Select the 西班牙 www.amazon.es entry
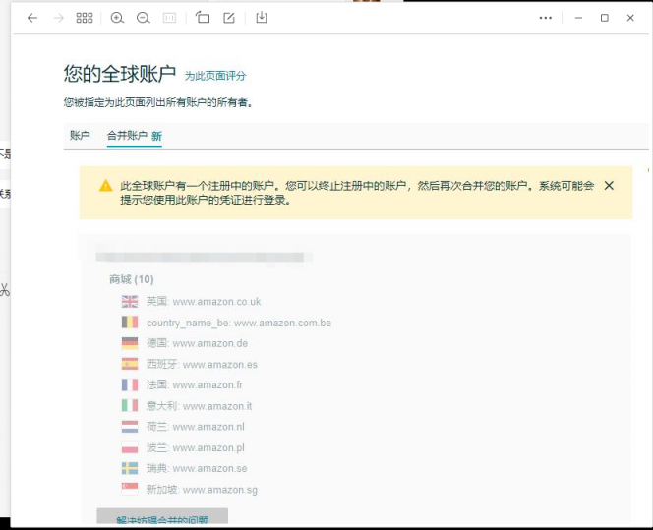 190,364
